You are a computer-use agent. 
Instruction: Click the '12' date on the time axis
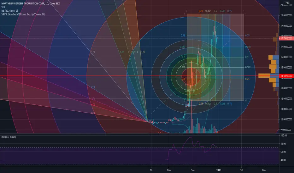coord(151,170)
